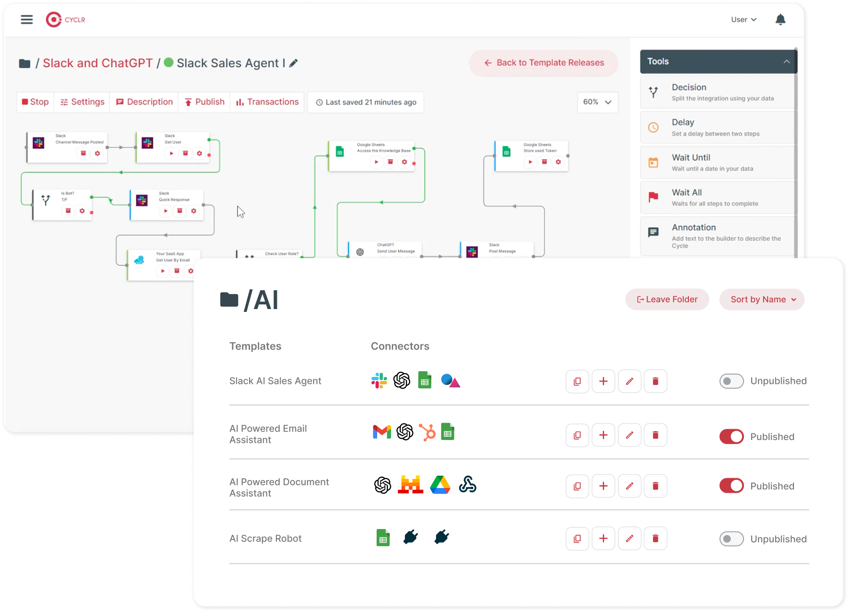Publish the Slack AI Sales Agent template

coord(731,381)
